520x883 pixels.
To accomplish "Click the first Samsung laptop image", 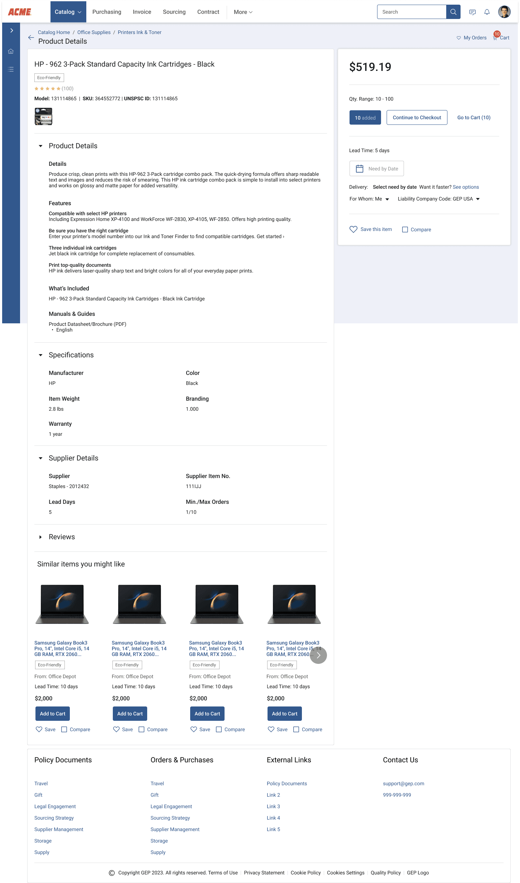I will 62,604.
